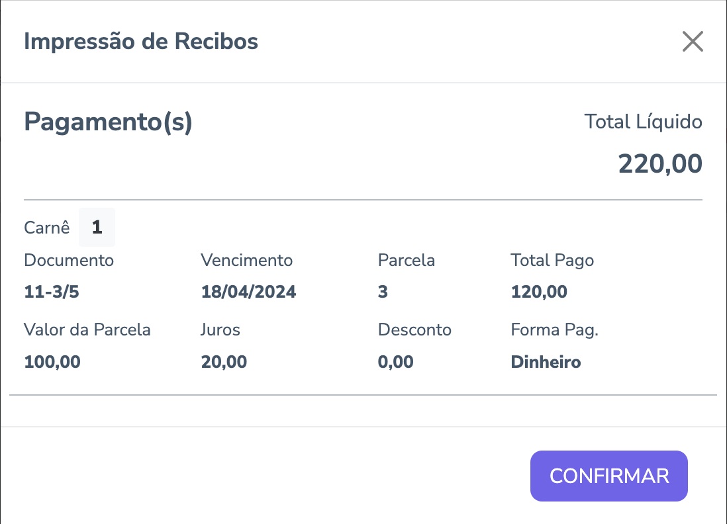Select the Valor da Parcela amount 100,00
Image resolution: width=727 pixels, height=524 pixels.
pos(52,362)
